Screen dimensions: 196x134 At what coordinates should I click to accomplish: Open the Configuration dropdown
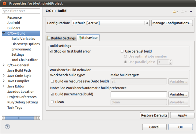111,23
